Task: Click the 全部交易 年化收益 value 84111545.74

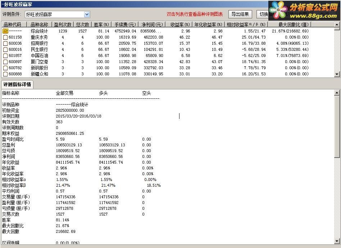Action: [68, 162]
